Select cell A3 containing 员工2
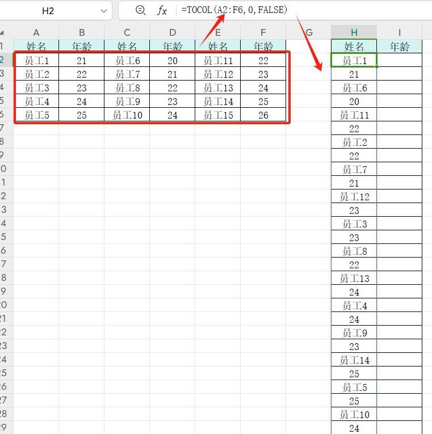 pos(36,74)
